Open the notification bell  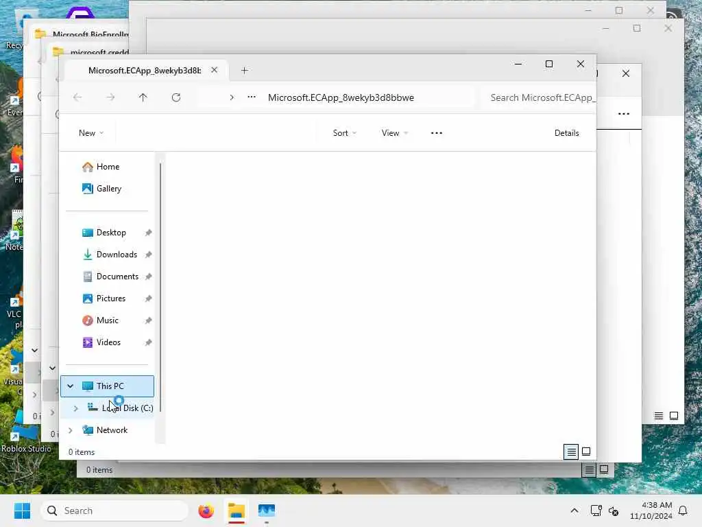683,511
